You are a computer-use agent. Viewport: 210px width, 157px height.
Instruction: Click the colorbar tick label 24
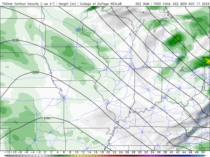[121, 152]
